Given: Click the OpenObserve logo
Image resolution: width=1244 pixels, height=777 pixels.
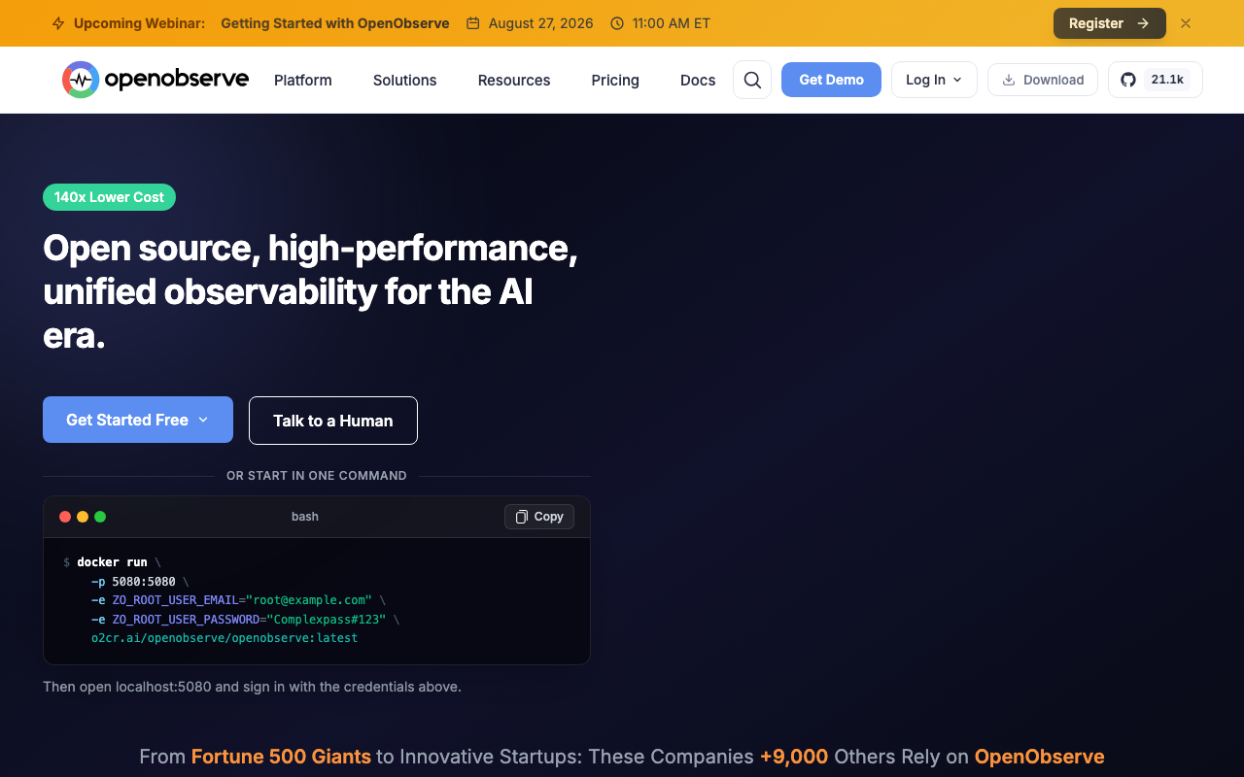Looking at the screenshot, I should [x=155, y=80].
